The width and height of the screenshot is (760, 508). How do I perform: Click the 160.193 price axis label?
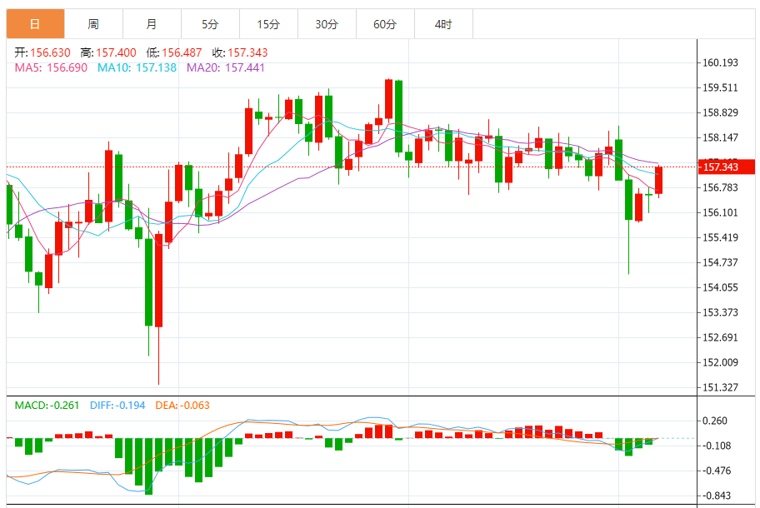point(720,62)
